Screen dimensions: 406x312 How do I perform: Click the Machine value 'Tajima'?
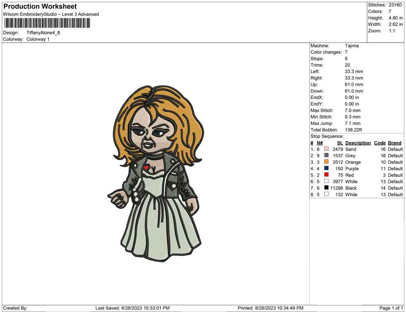351,46
